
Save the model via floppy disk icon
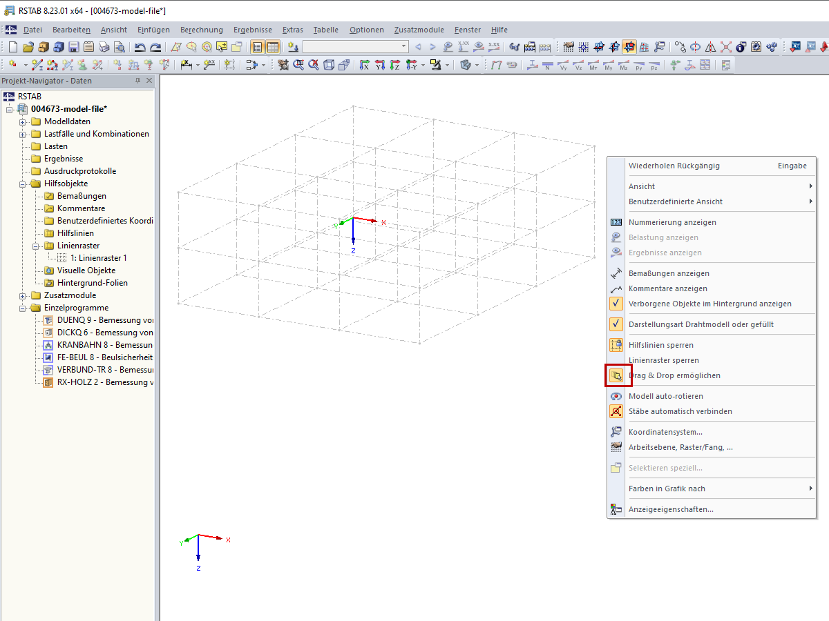[x=74, y=47]
